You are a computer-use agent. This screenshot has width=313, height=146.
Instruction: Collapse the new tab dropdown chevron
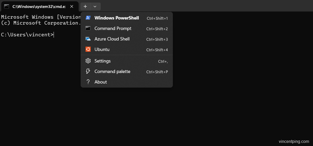tap(95, 6)
